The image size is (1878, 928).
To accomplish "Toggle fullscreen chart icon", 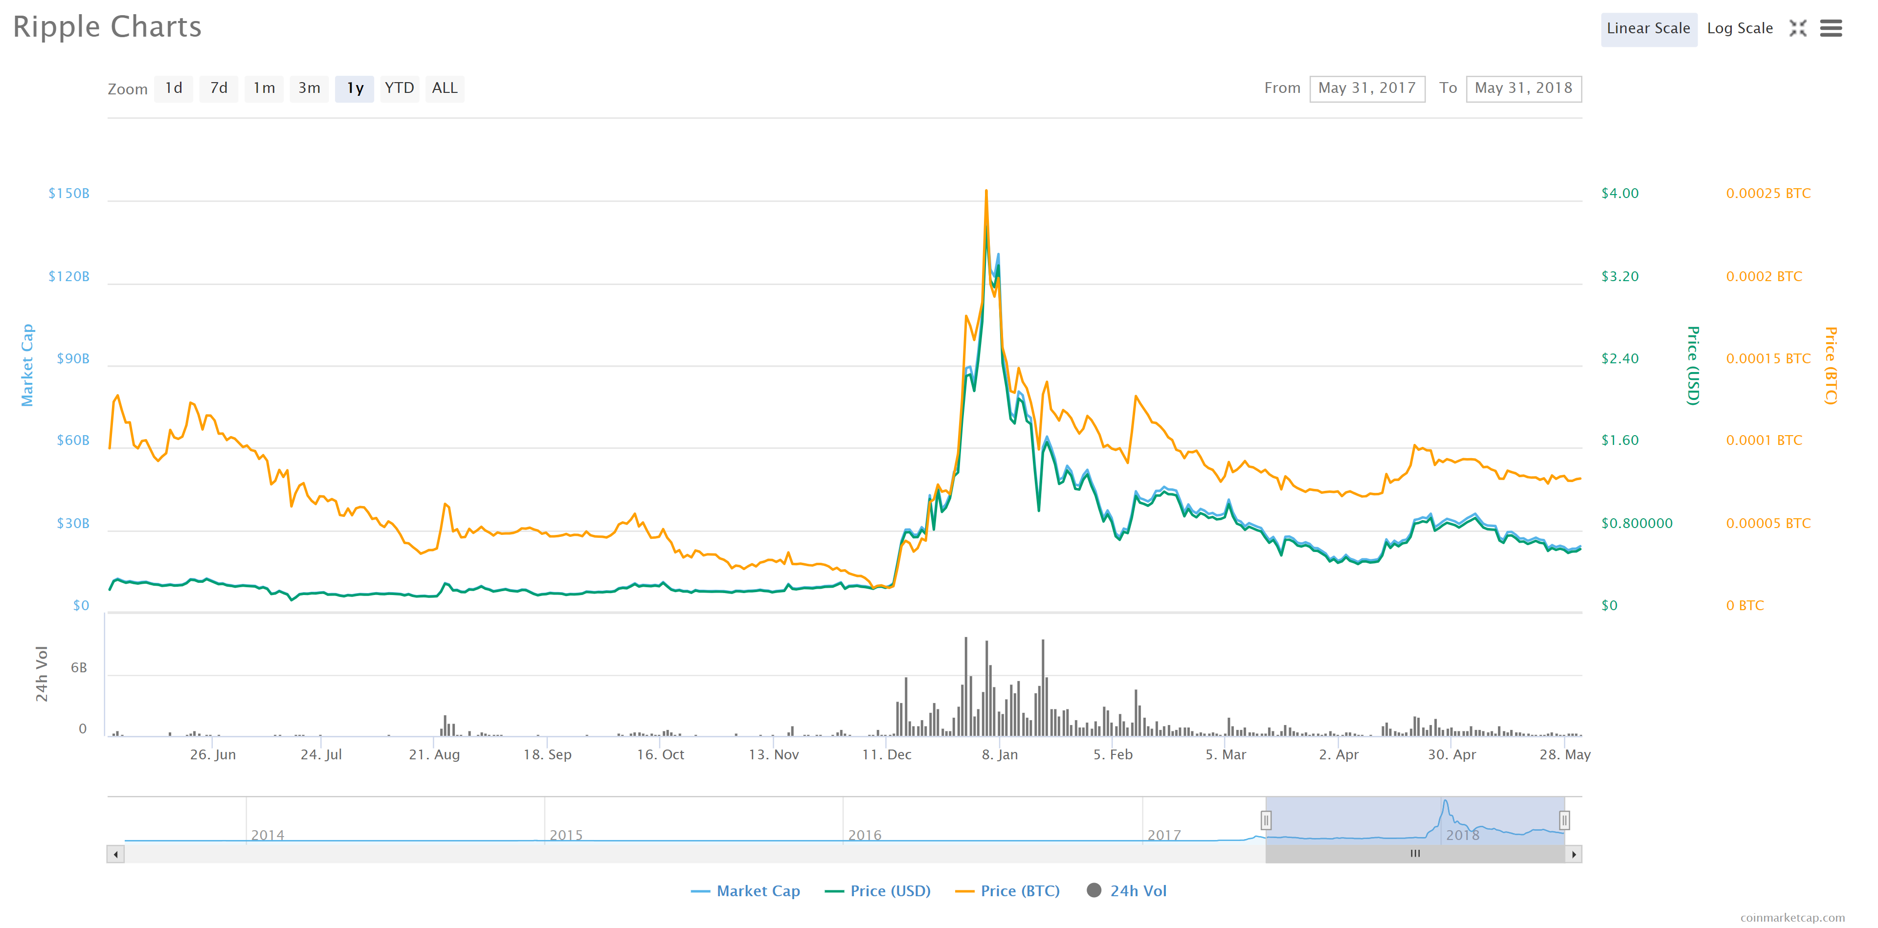I will [x=1798, y=28].
